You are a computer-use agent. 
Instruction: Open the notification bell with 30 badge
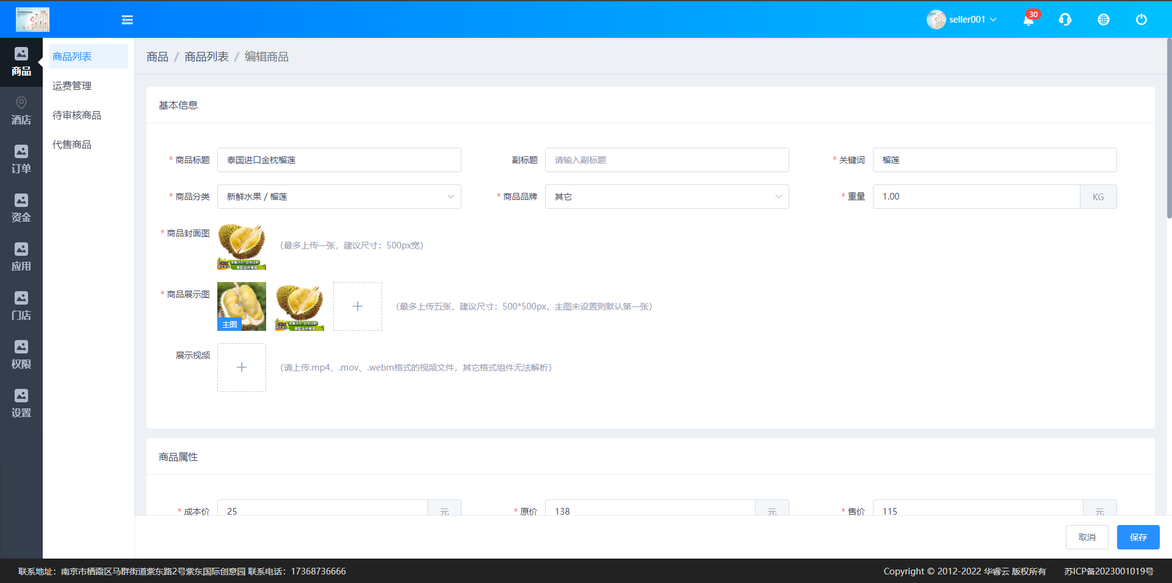tap(1029, 20)
